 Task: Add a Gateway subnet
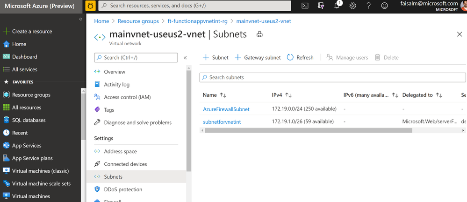(x=258, y=58)
